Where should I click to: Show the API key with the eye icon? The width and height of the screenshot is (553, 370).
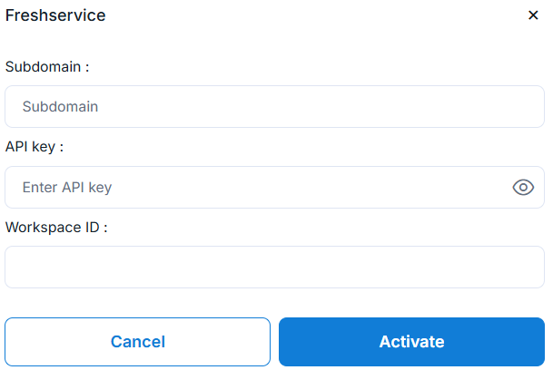click(x=523, y=188)
